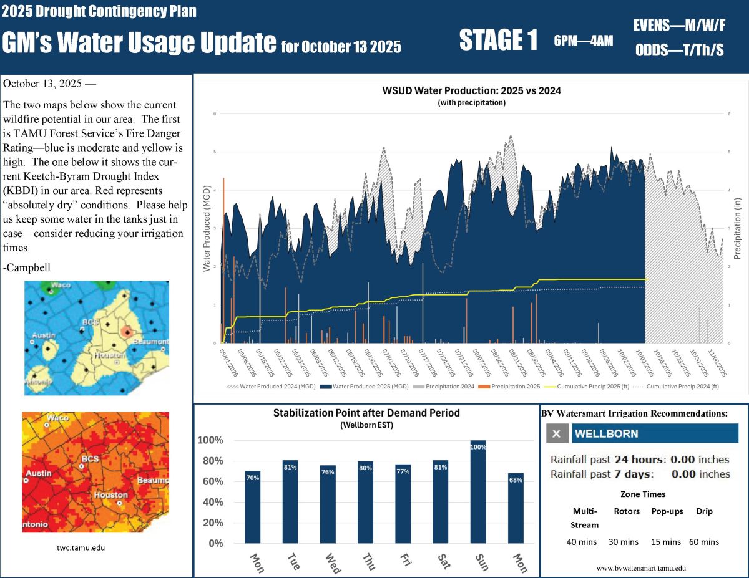This screenshot has height=578, width=749.
Task: Click the Drip 60 mins zone time
Action: pyautogui.click(x=703, y=542)
